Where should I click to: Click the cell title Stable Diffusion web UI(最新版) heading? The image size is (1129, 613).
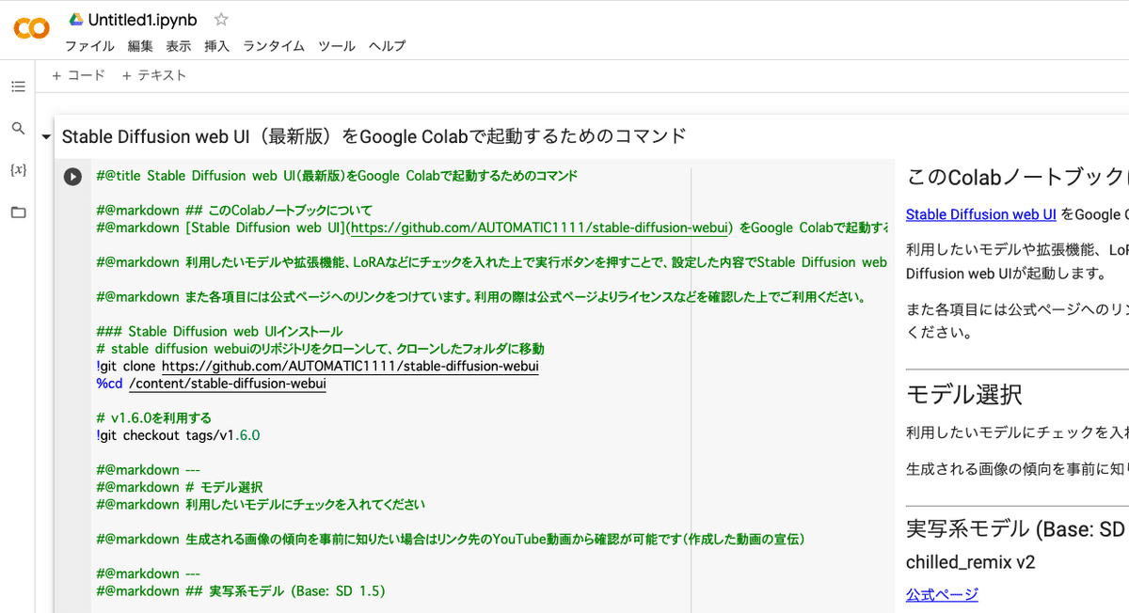(x=374, y=136)
